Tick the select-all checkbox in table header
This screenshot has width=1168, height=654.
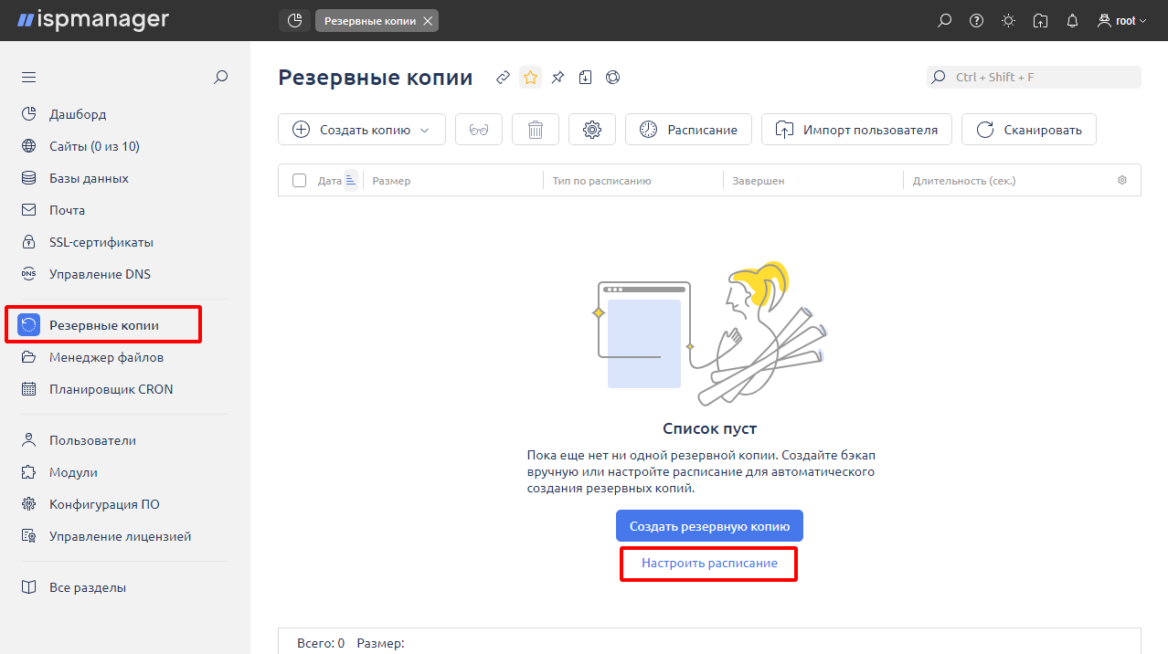click(x=299, y=181)
